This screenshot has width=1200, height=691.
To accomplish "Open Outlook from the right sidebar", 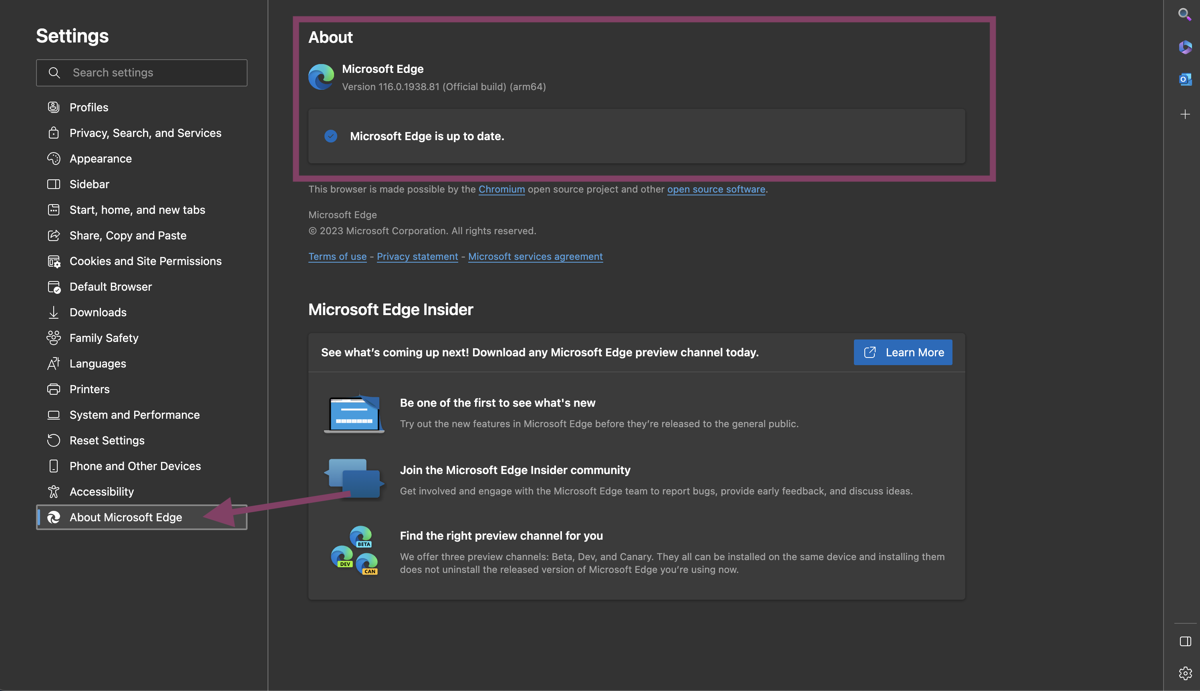I will (1185, 79).
